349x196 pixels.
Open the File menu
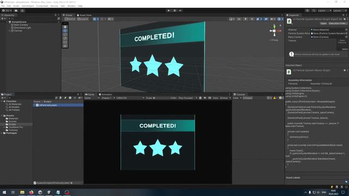click(x=3, y=6)
